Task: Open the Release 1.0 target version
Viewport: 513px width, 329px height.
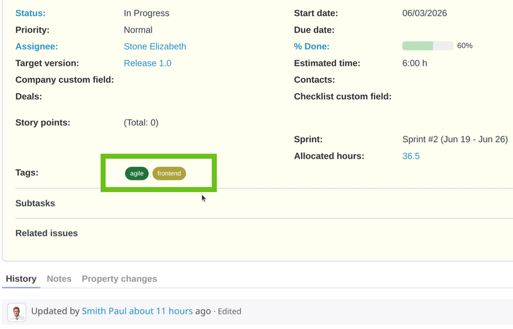Action: coord(147,63)
